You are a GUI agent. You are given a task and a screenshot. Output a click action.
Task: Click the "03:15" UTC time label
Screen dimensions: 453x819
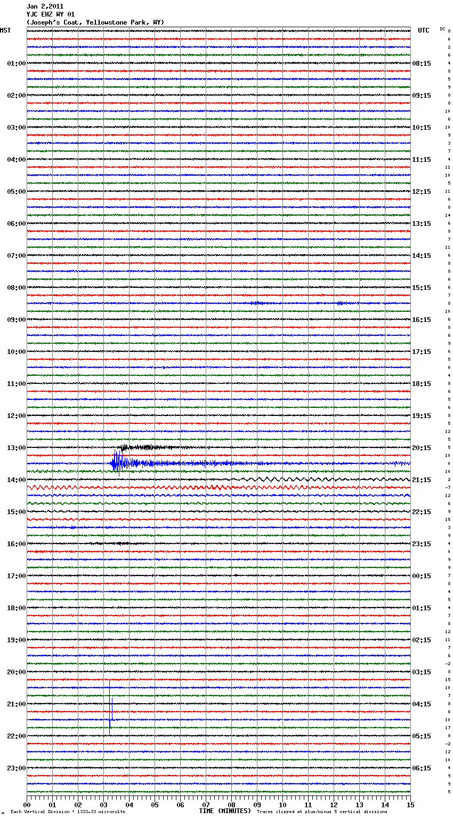[422, 672]
